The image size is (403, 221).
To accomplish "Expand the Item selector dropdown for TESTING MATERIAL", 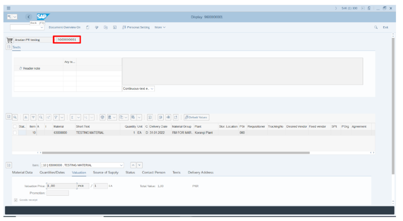I will pyautogui.click(x=121, y=165).
